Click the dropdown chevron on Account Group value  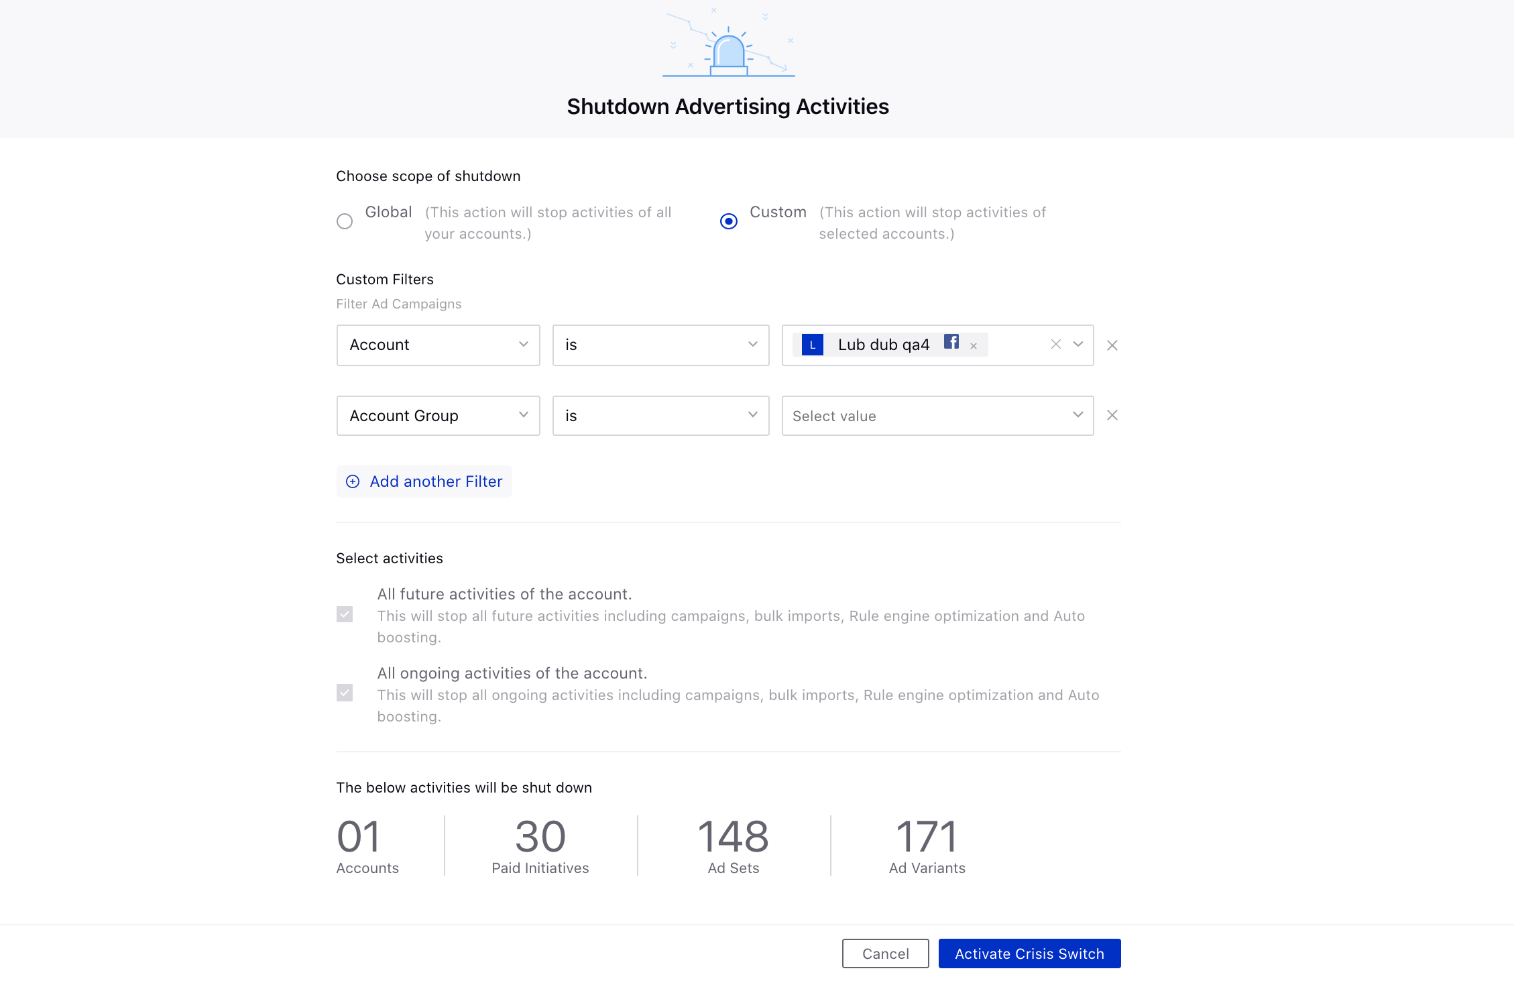[x=1078, y=415]
